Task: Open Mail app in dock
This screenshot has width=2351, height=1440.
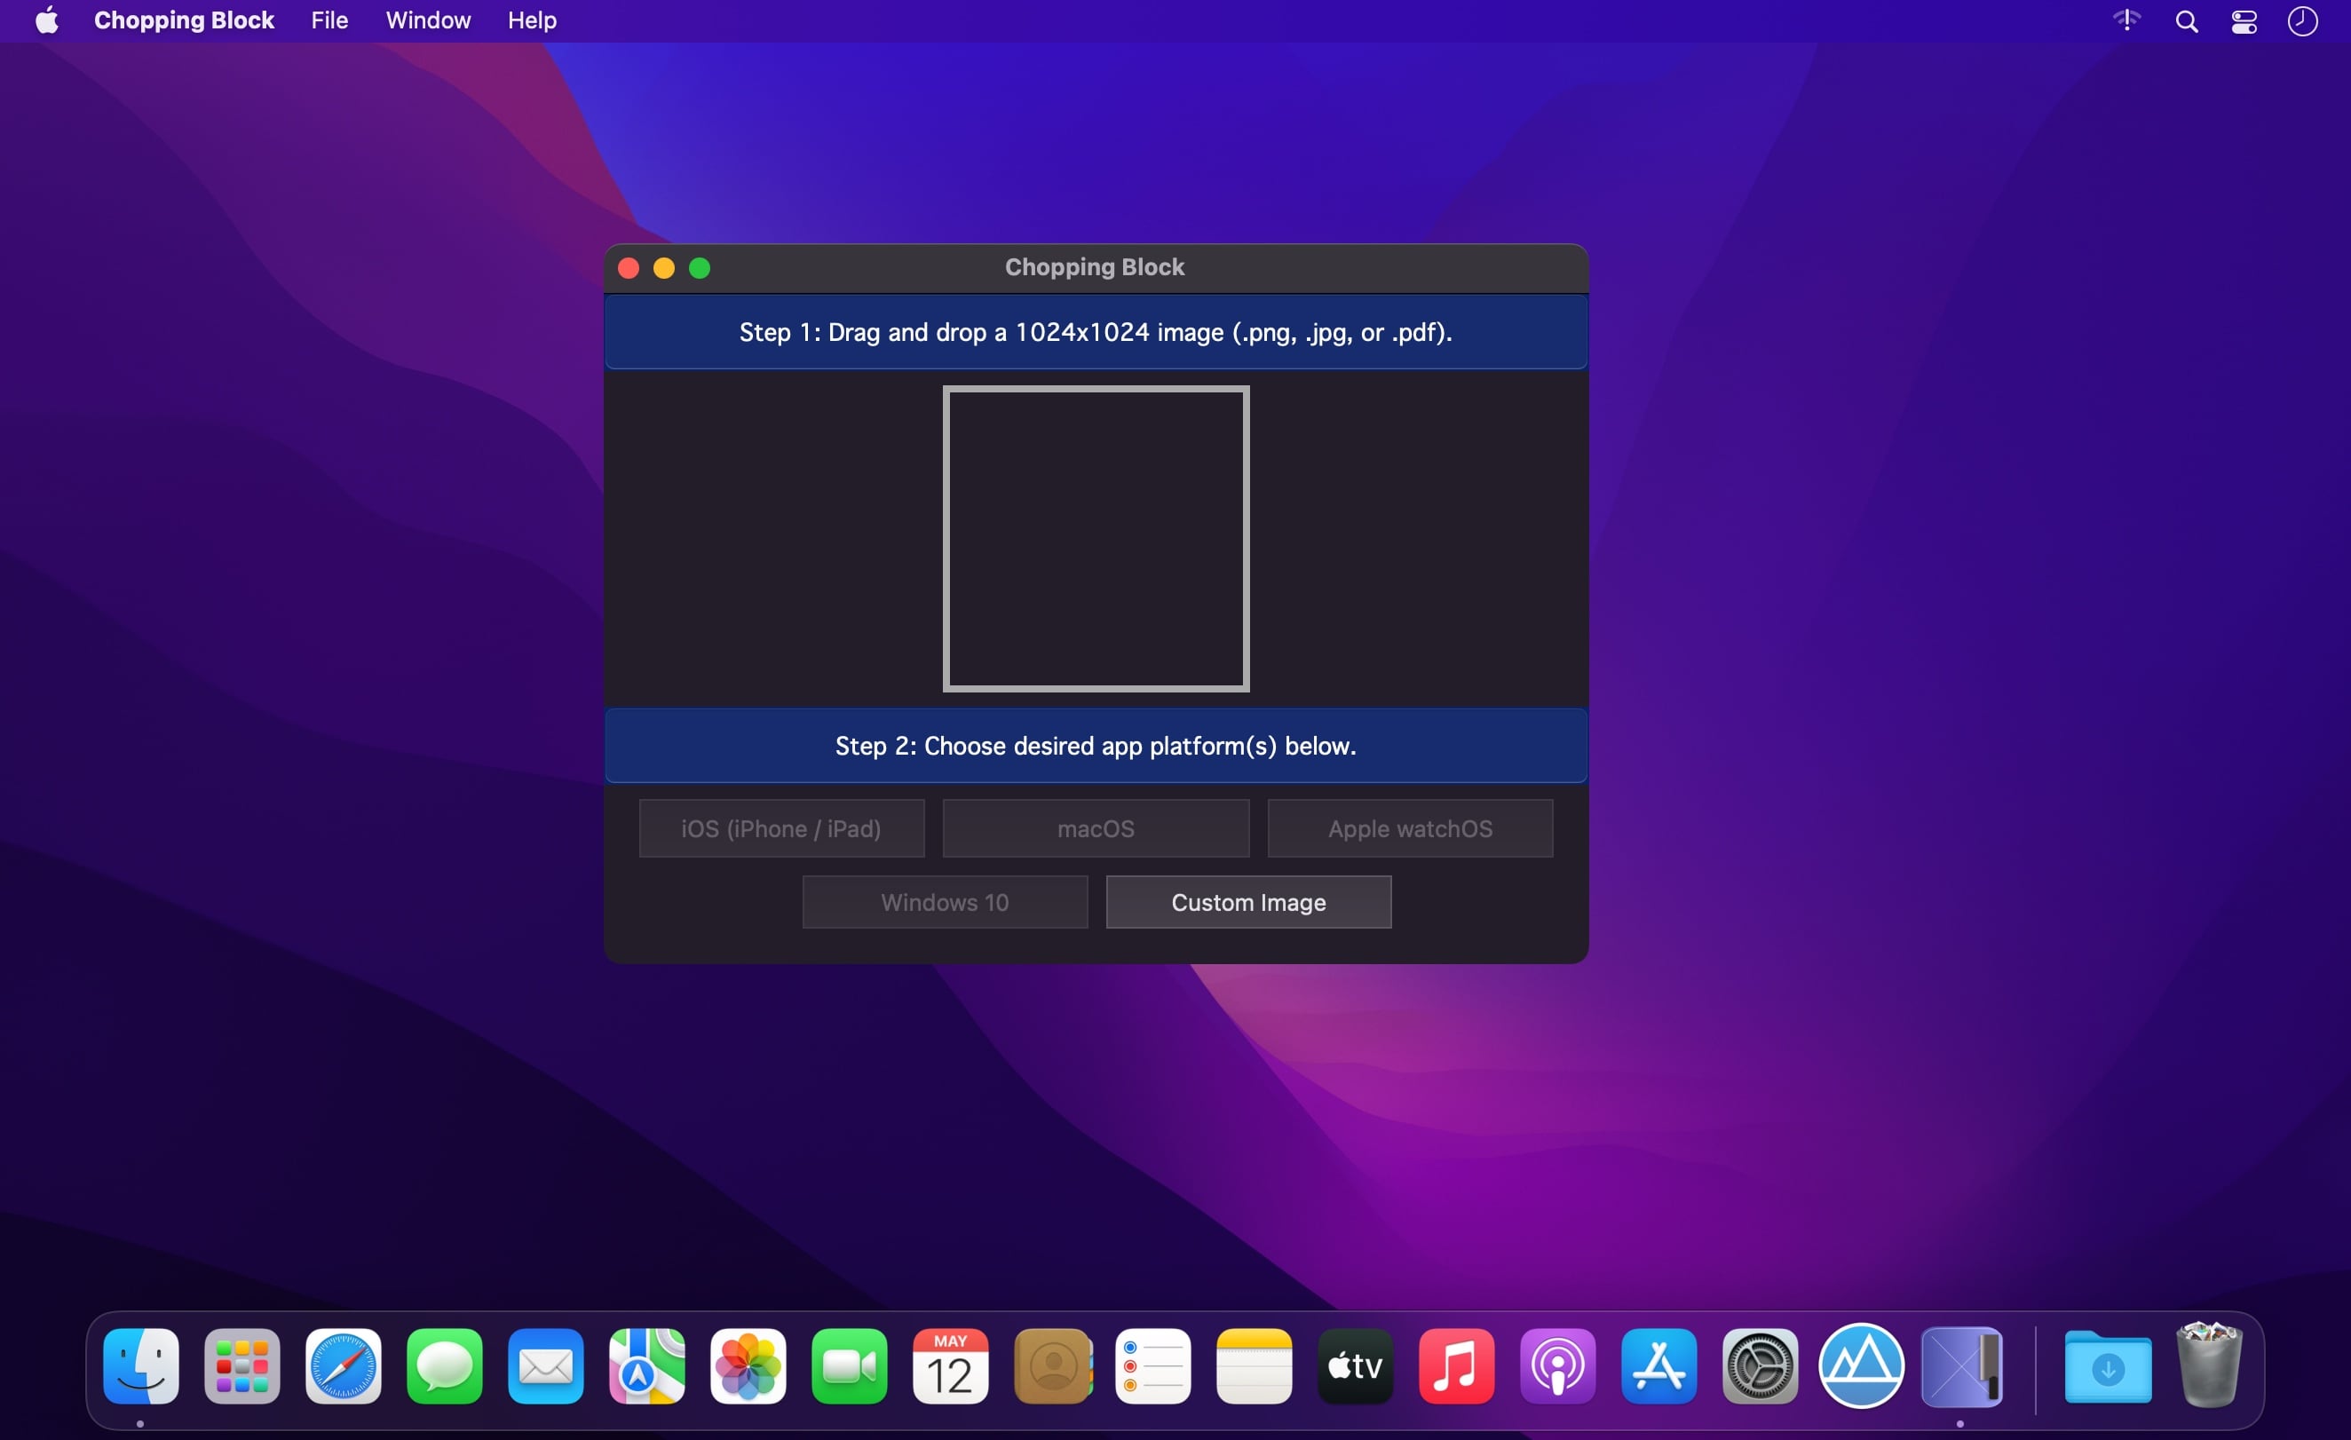Action: tap(545, 1365)
